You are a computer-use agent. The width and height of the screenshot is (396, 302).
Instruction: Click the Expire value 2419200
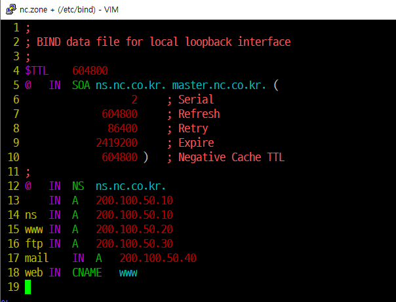pos(117,143)
